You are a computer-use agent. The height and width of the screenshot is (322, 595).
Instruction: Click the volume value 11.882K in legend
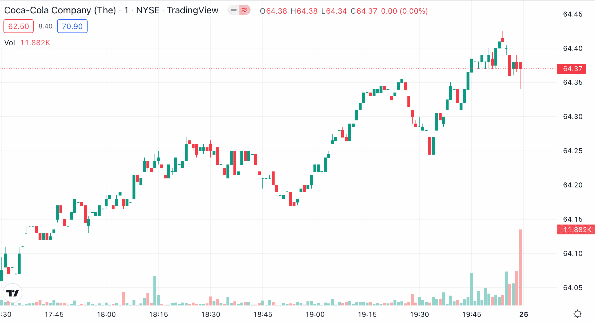pyautogui.click(x=35, y=43)
